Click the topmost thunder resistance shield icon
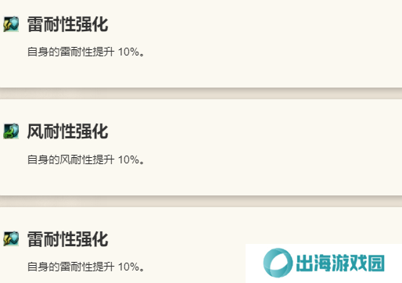The width and height of the screenshot is (402, 283). click(11, 24)
